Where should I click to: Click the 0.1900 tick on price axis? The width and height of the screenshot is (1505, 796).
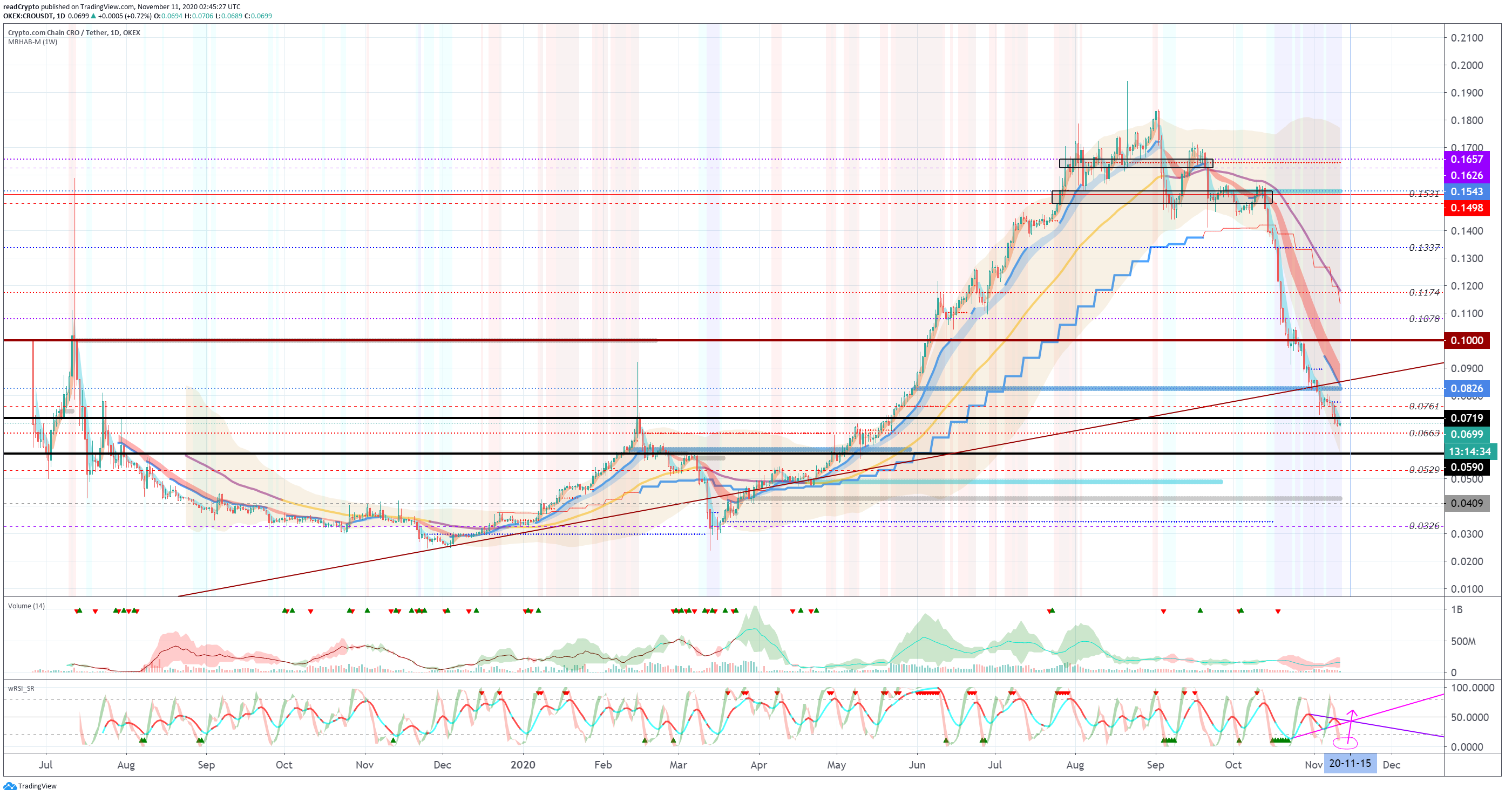[1467, 93]
